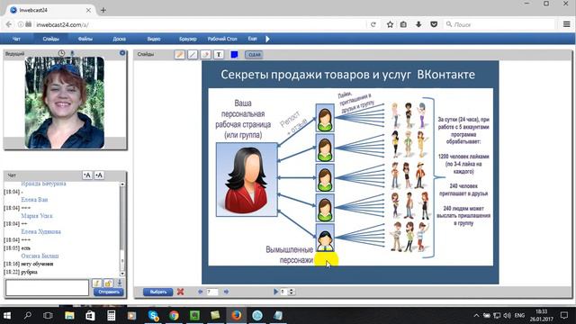Open the blue drawing color swatch
The image size is (576, 324).
click(234, 55)
